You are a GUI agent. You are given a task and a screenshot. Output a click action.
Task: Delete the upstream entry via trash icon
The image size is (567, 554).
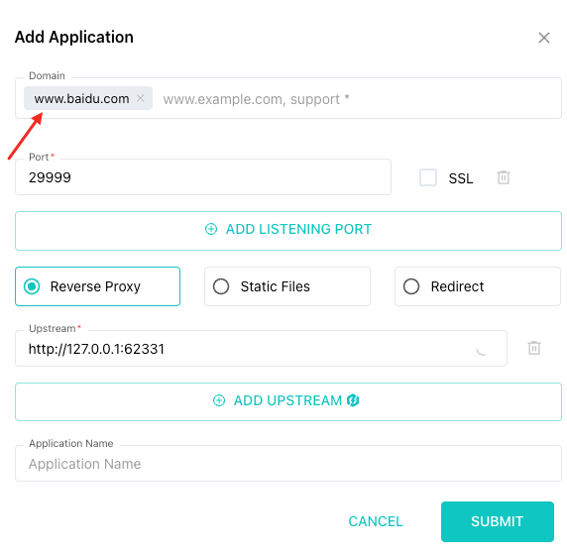pyautogui.click(x=534, y=348)
